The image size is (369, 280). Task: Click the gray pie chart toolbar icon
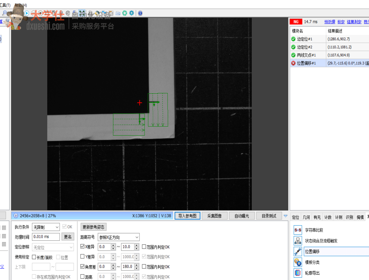68,13
